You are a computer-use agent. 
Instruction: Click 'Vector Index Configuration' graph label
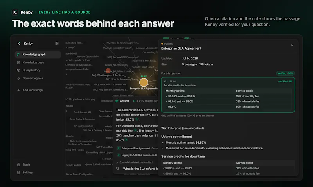[x=79, y=174]
